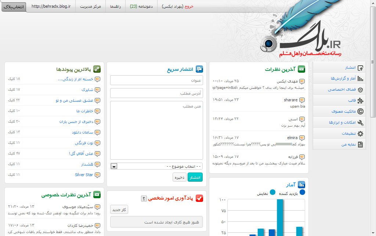The height and width of the screenshot is (236, 376).
Task: Click the هنوز هیچ کاری ایجاد نشده است message
Action: tap(156, 222)
